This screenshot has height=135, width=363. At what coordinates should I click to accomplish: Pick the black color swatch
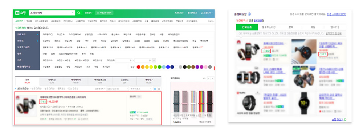coord(184,67)
